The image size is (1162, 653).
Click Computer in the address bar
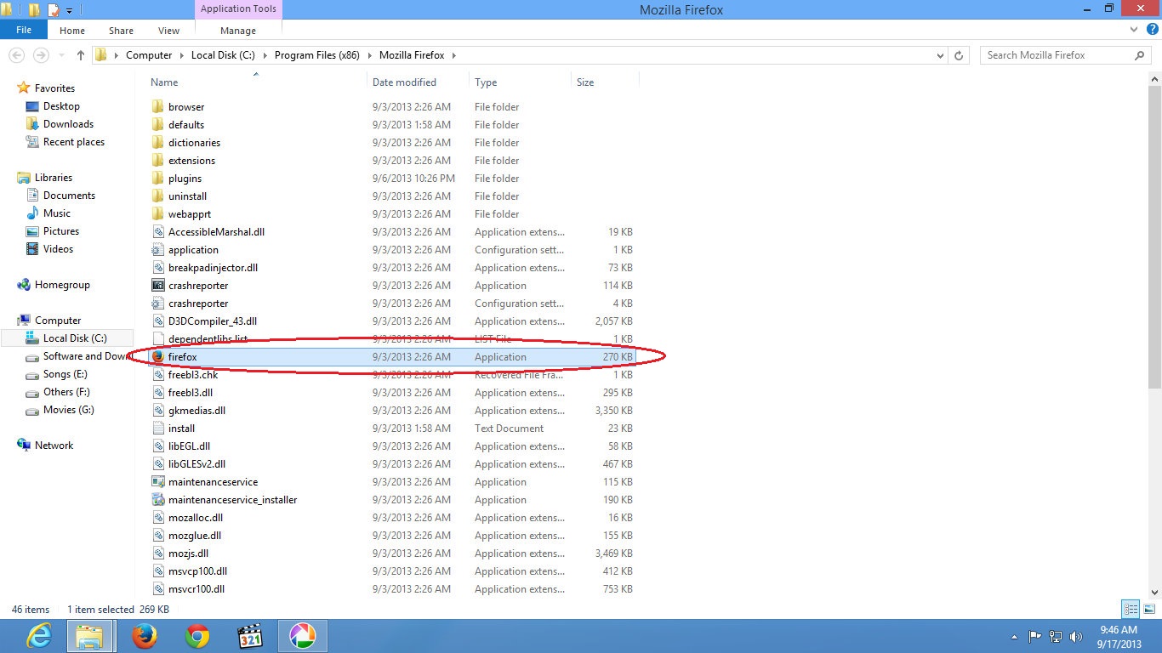pyautogui.click(x=149, y=55)
